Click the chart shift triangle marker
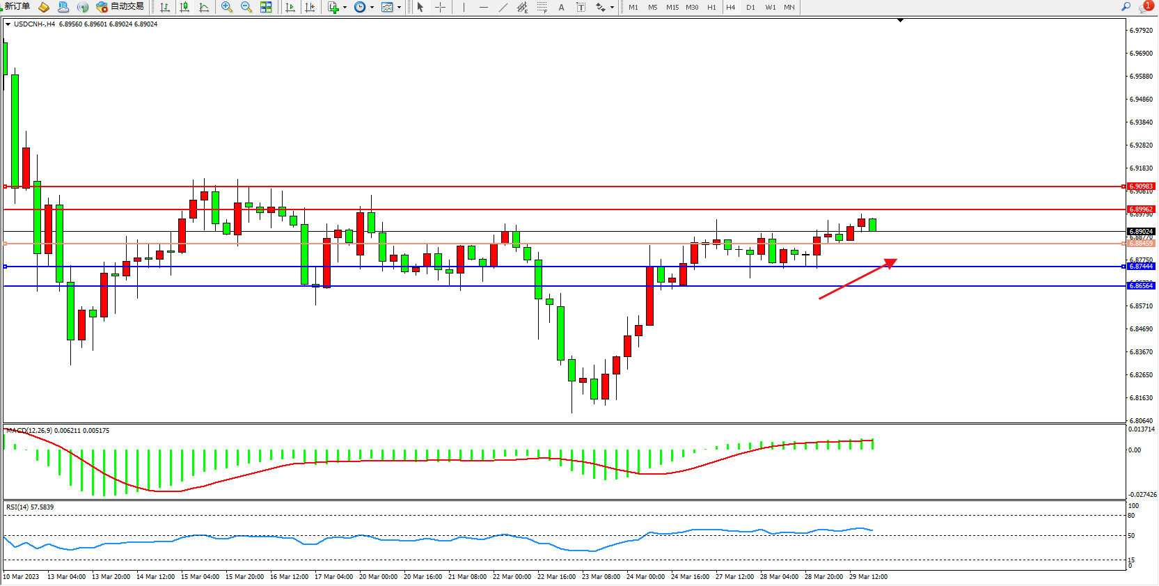Image resolution: width=1159 pixels, height=586 pixels. tap(900, 21)
